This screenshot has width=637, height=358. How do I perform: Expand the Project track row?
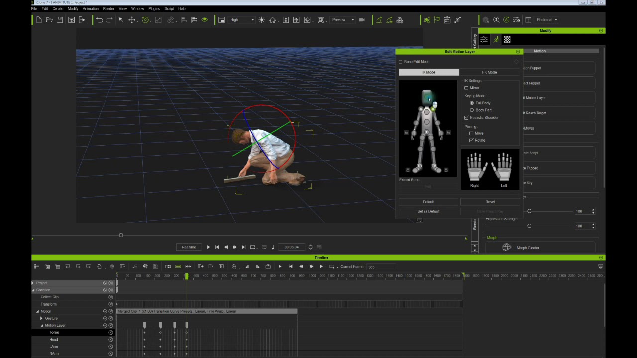[33, 283]
